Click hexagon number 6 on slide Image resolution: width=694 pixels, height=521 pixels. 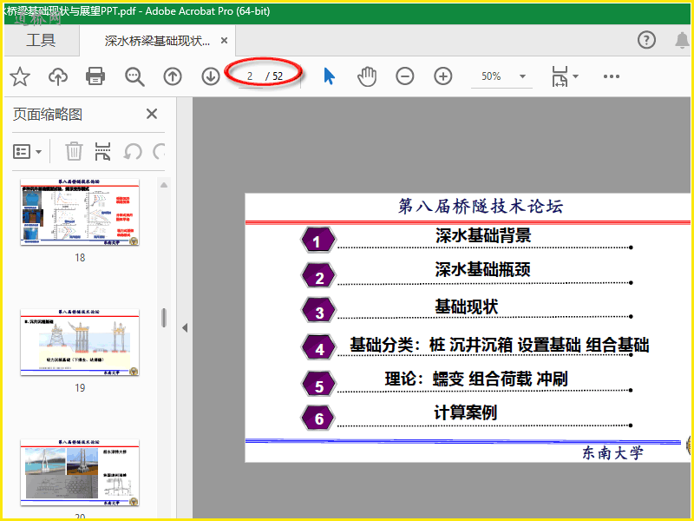pos(318,418)
